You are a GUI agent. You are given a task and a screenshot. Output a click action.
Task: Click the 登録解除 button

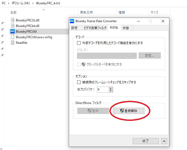click(x=129, y=111)
